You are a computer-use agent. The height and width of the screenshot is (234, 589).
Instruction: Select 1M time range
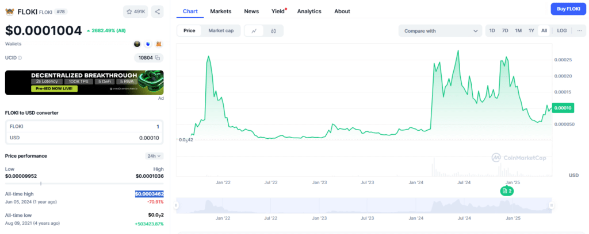pos(518,31)
